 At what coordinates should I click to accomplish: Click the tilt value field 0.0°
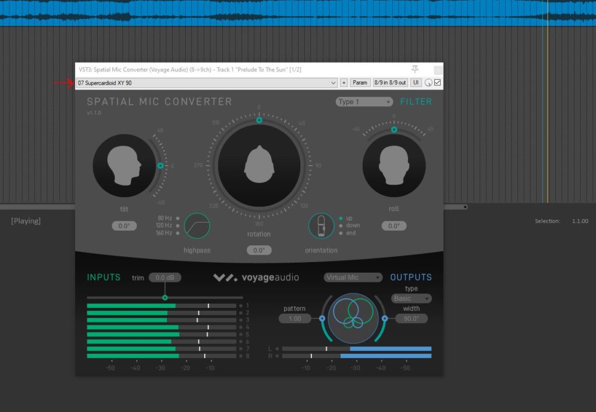(125, 226)
